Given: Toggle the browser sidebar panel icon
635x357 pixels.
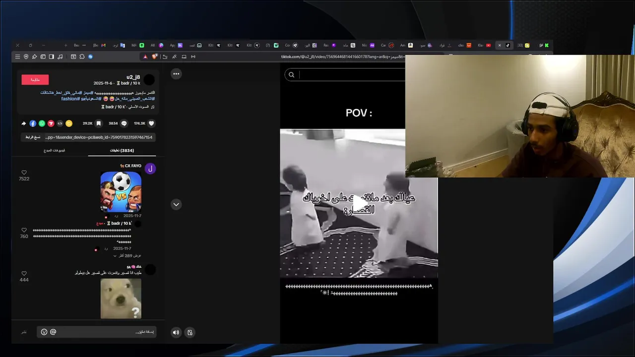Looking at the screenshot, I should (51, 57).
